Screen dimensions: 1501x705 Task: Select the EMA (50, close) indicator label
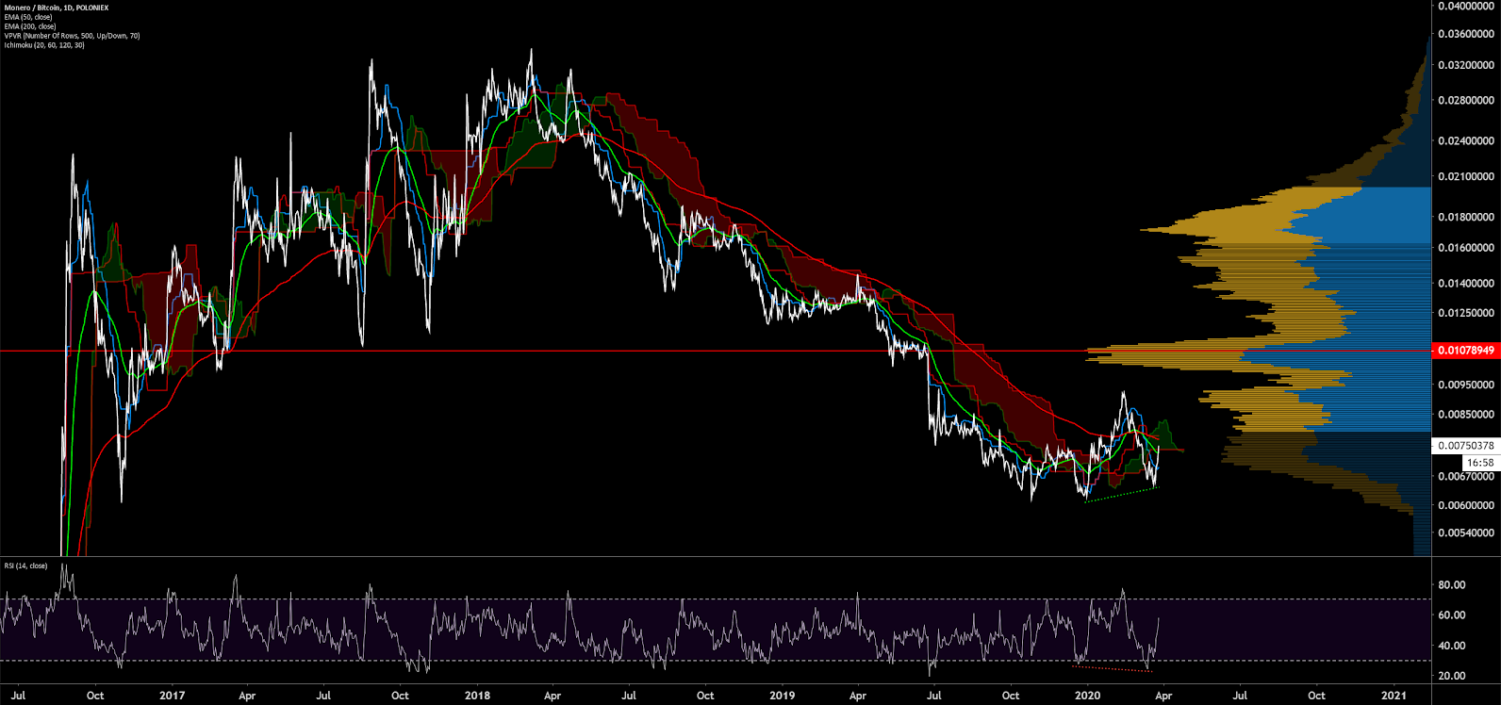tap(28, 17)
